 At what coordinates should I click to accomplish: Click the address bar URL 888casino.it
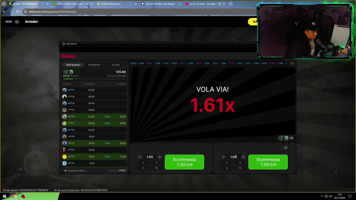tap(53, 12)
